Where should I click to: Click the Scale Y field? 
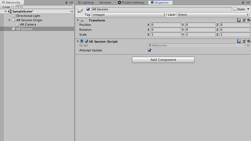pyautogui.click(x=200, y=35)
